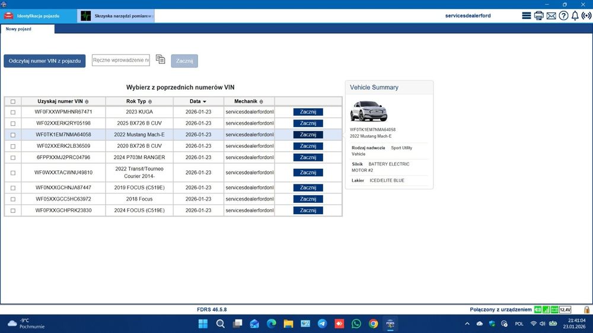The height and width of the screenshot is (333, 593).
Task: Click the padlock icon in status bar
Action: point(586,309)
